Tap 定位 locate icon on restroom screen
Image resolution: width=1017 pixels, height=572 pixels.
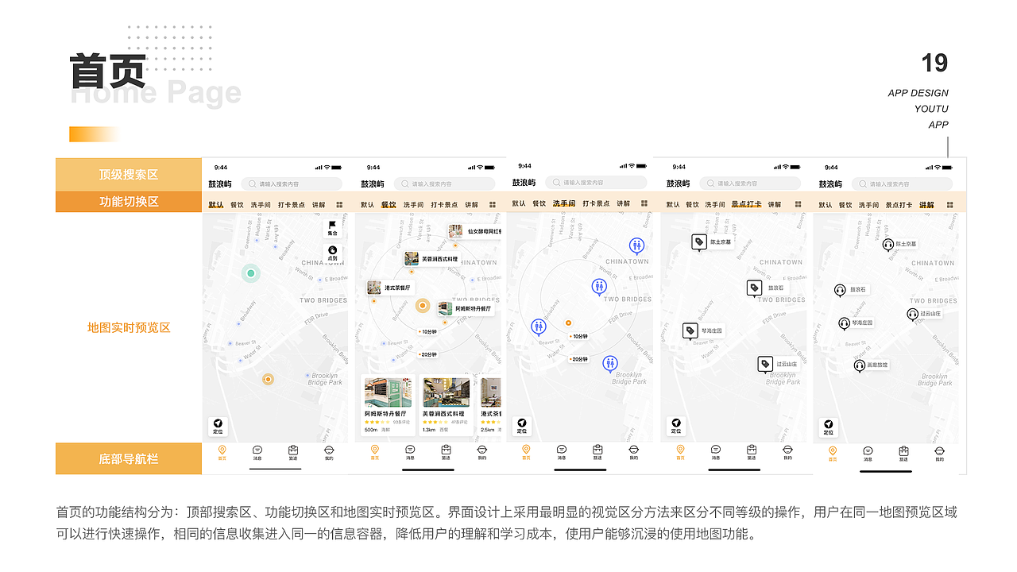coord(522,427)
